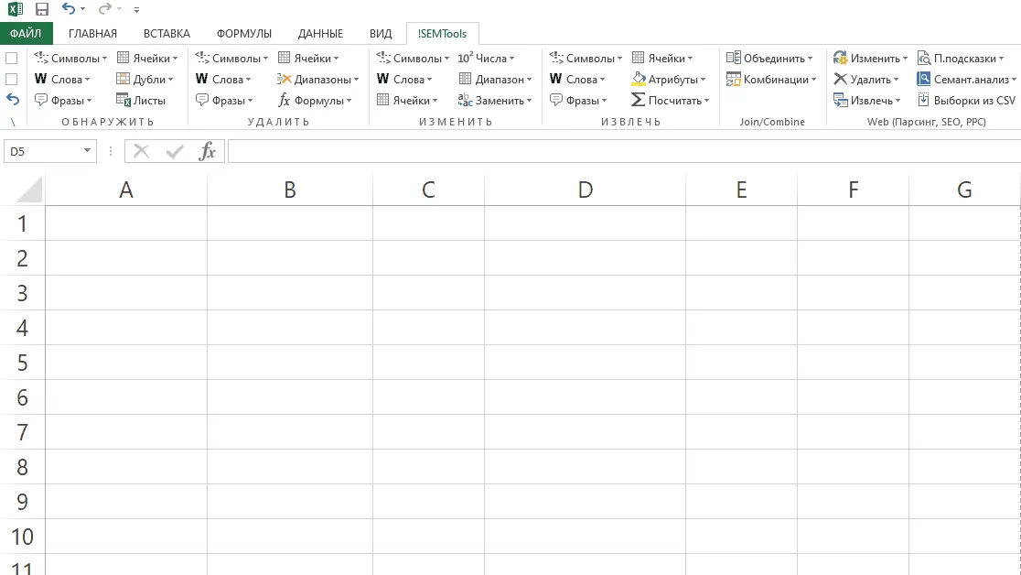
Task: Open Символы in the УДАЛИТЬ group
Action: 231,58
